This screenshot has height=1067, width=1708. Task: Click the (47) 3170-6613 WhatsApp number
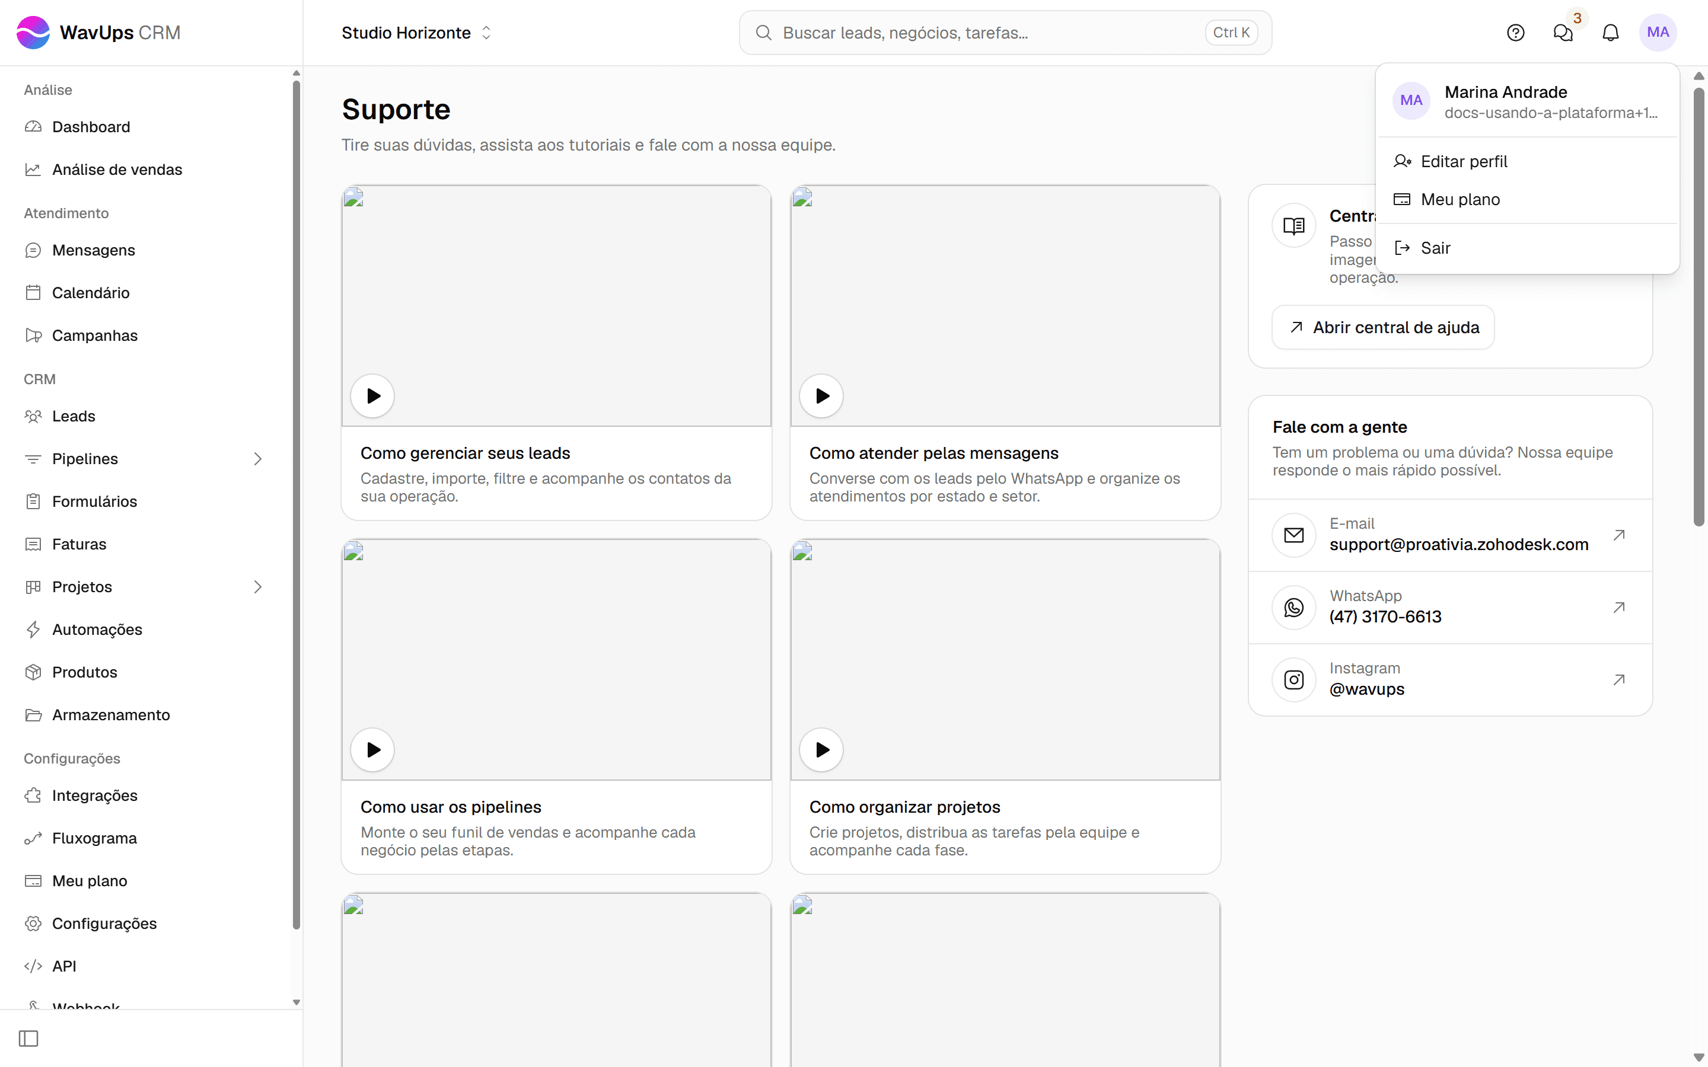tap(1385, 616)
